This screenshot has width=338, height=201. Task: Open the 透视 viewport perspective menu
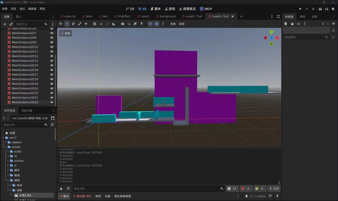point(65,33)
